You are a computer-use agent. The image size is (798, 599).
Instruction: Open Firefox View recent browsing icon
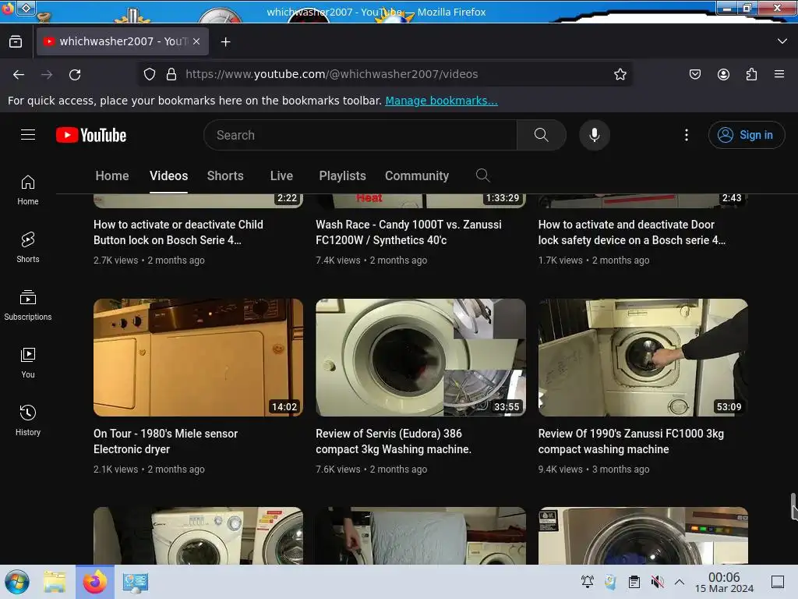click(16, 42)
